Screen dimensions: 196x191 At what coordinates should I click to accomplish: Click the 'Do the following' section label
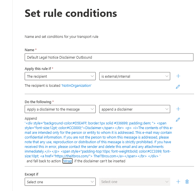click(38, 102)
